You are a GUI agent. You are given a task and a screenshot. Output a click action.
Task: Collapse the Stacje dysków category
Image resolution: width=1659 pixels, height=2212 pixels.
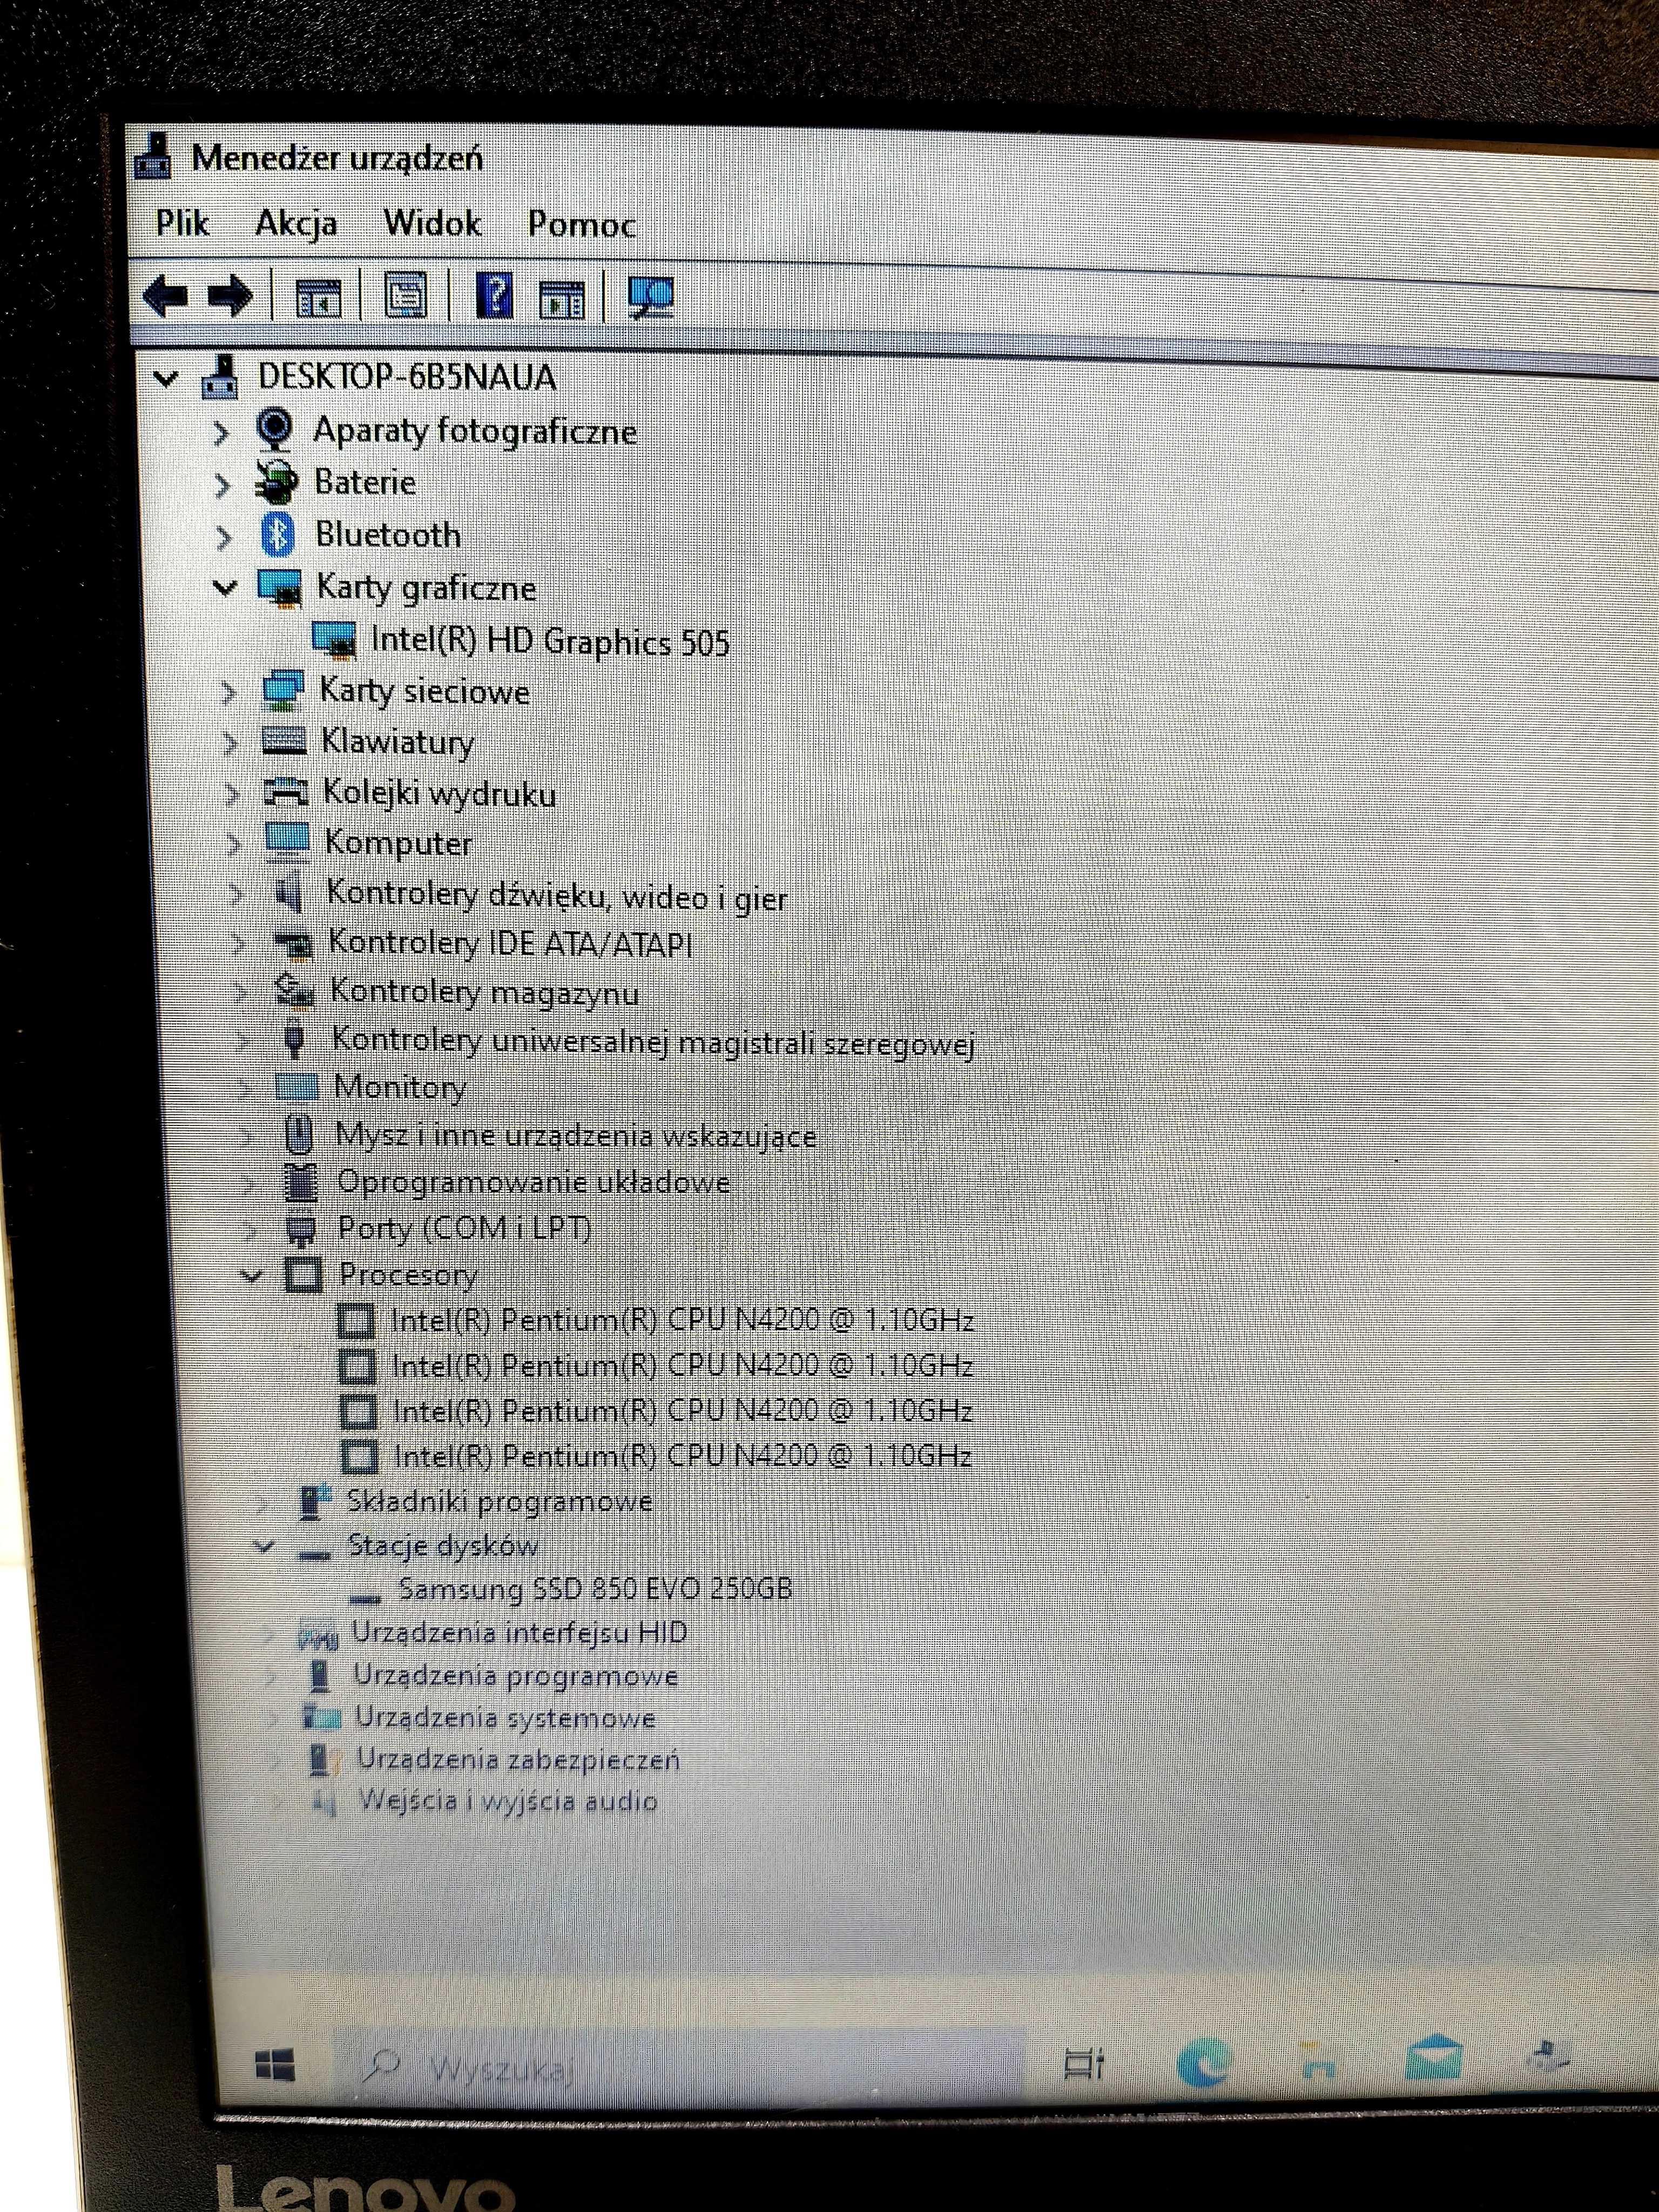(264, 1546)
